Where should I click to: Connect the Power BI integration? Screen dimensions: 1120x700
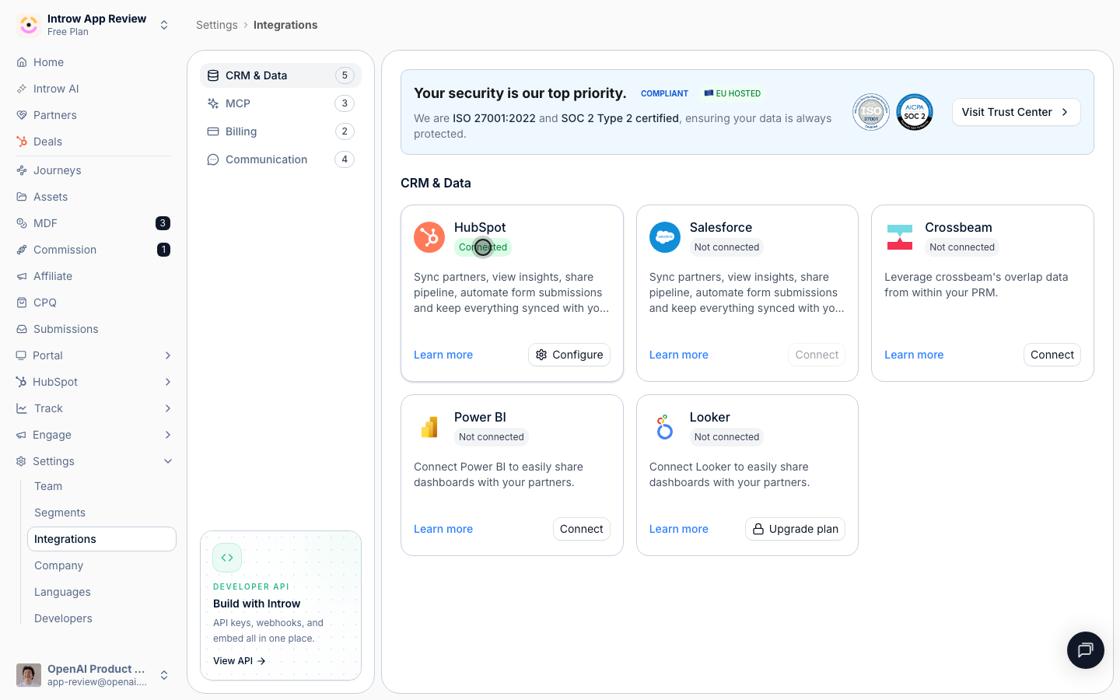pyautogui.click(x=582, y=529)
